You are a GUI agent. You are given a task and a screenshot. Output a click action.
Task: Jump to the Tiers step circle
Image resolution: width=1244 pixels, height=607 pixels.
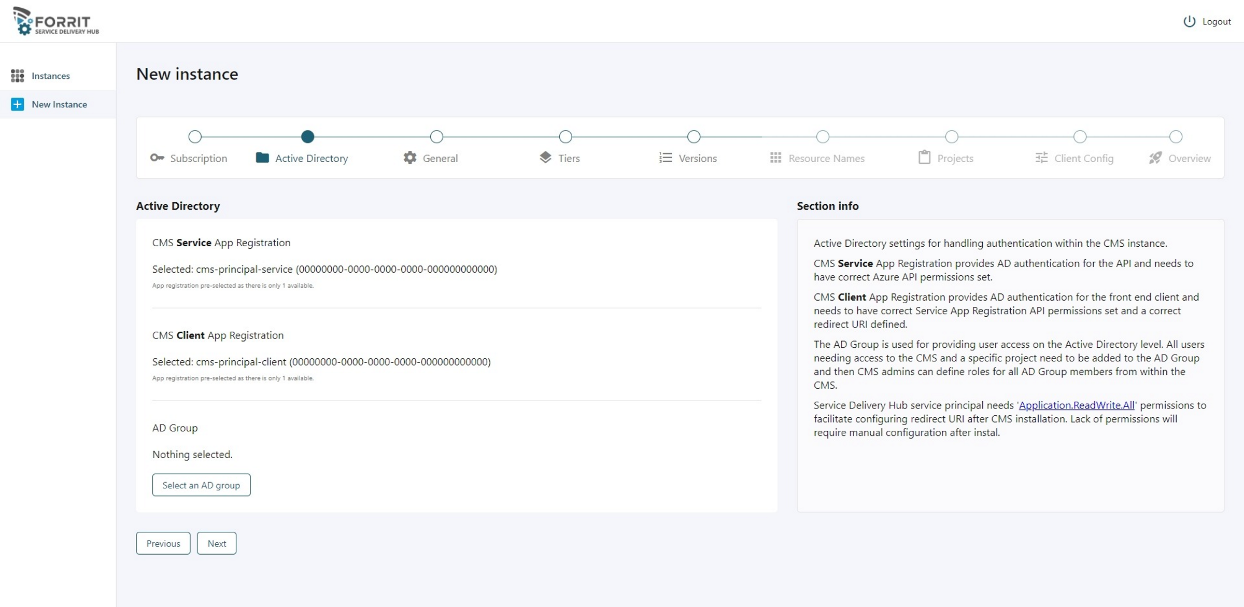pyautogui.click(x=566, y=137)
